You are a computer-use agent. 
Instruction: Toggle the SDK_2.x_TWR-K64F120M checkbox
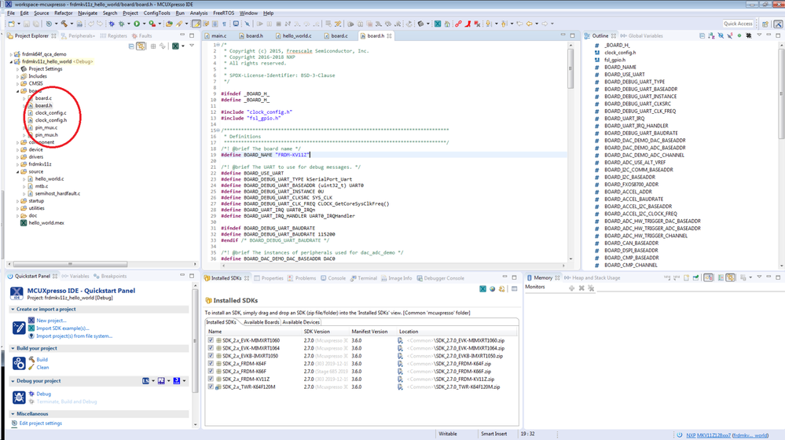click(211, 387)
